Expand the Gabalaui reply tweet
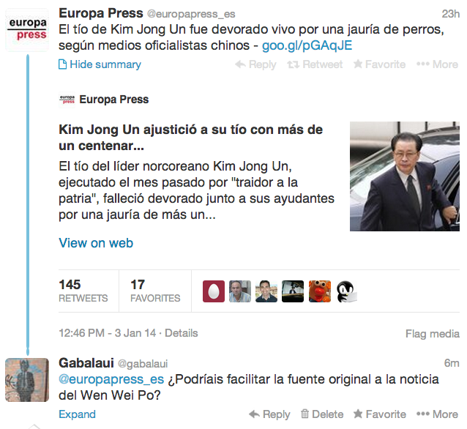The image size is (467, 429). tap(77, 414)
